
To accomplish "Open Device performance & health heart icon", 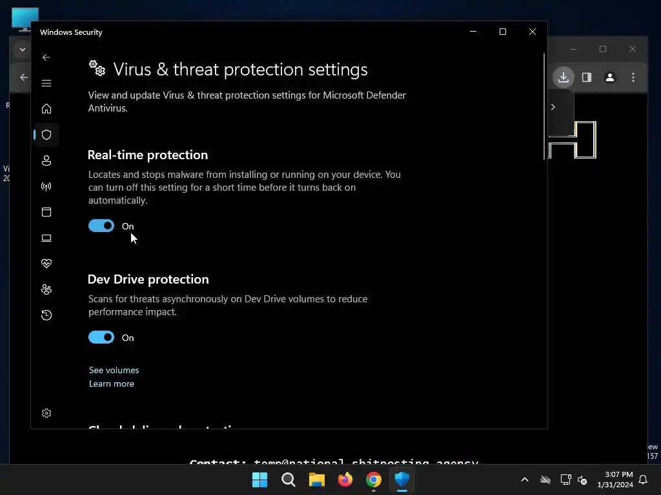I will point(46,264).
